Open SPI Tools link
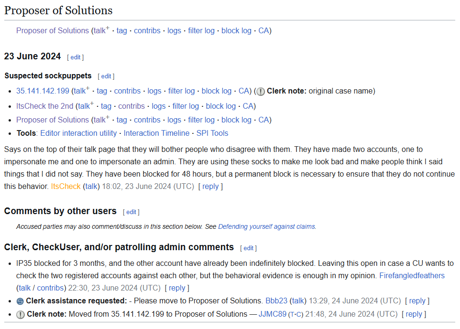The image size is (460, 329). click(212, 133)
